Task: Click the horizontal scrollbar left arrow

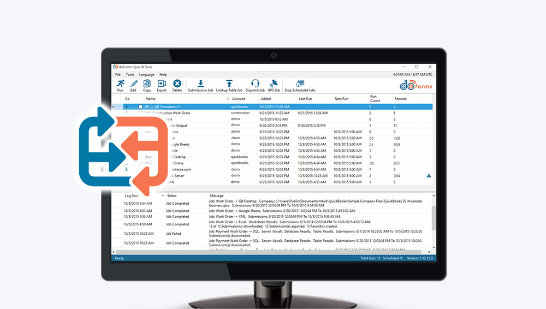Action: tap(114, 252)
